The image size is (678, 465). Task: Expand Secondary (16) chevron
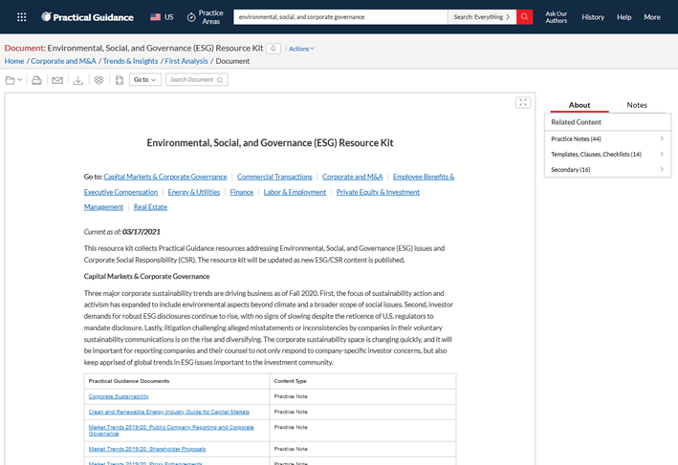coord(662,169)
